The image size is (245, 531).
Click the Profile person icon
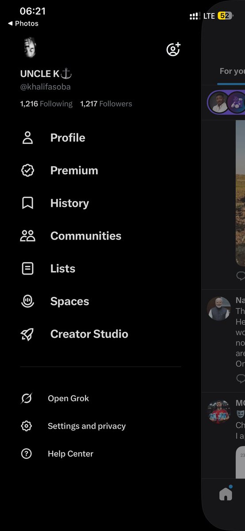pyautogui.click(x=28, y=138)
